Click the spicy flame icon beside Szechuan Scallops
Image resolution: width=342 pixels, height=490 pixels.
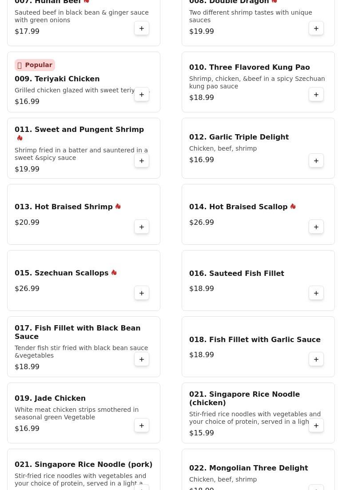tap(114, 273)
